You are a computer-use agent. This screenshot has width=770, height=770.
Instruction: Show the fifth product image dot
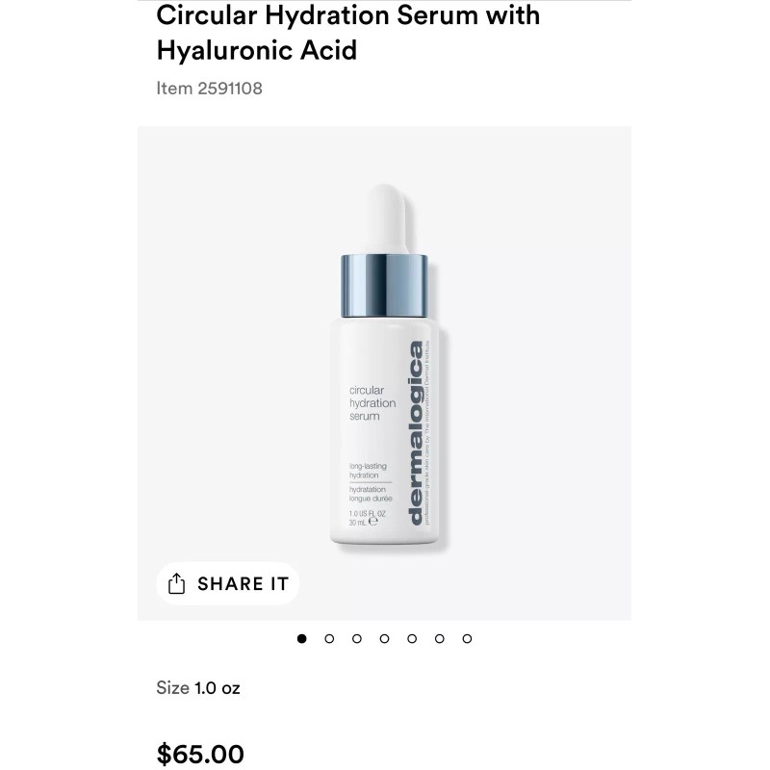(x=412, y=638)
